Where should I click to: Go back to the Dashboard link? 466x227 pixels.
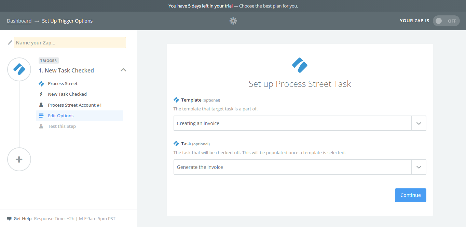19,21
